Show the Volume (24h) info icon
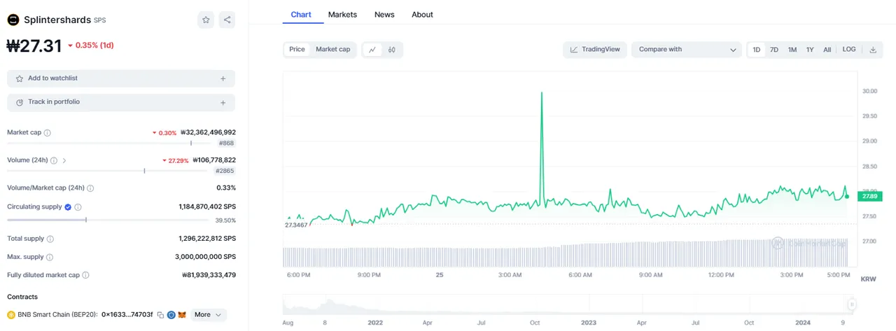 (54, 160)
